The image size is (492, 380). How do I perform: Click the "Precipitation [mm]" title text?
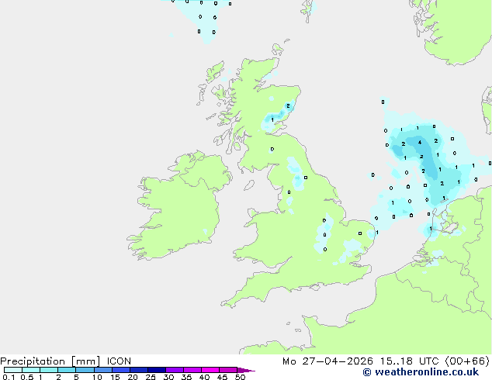[x=50, y=361]
